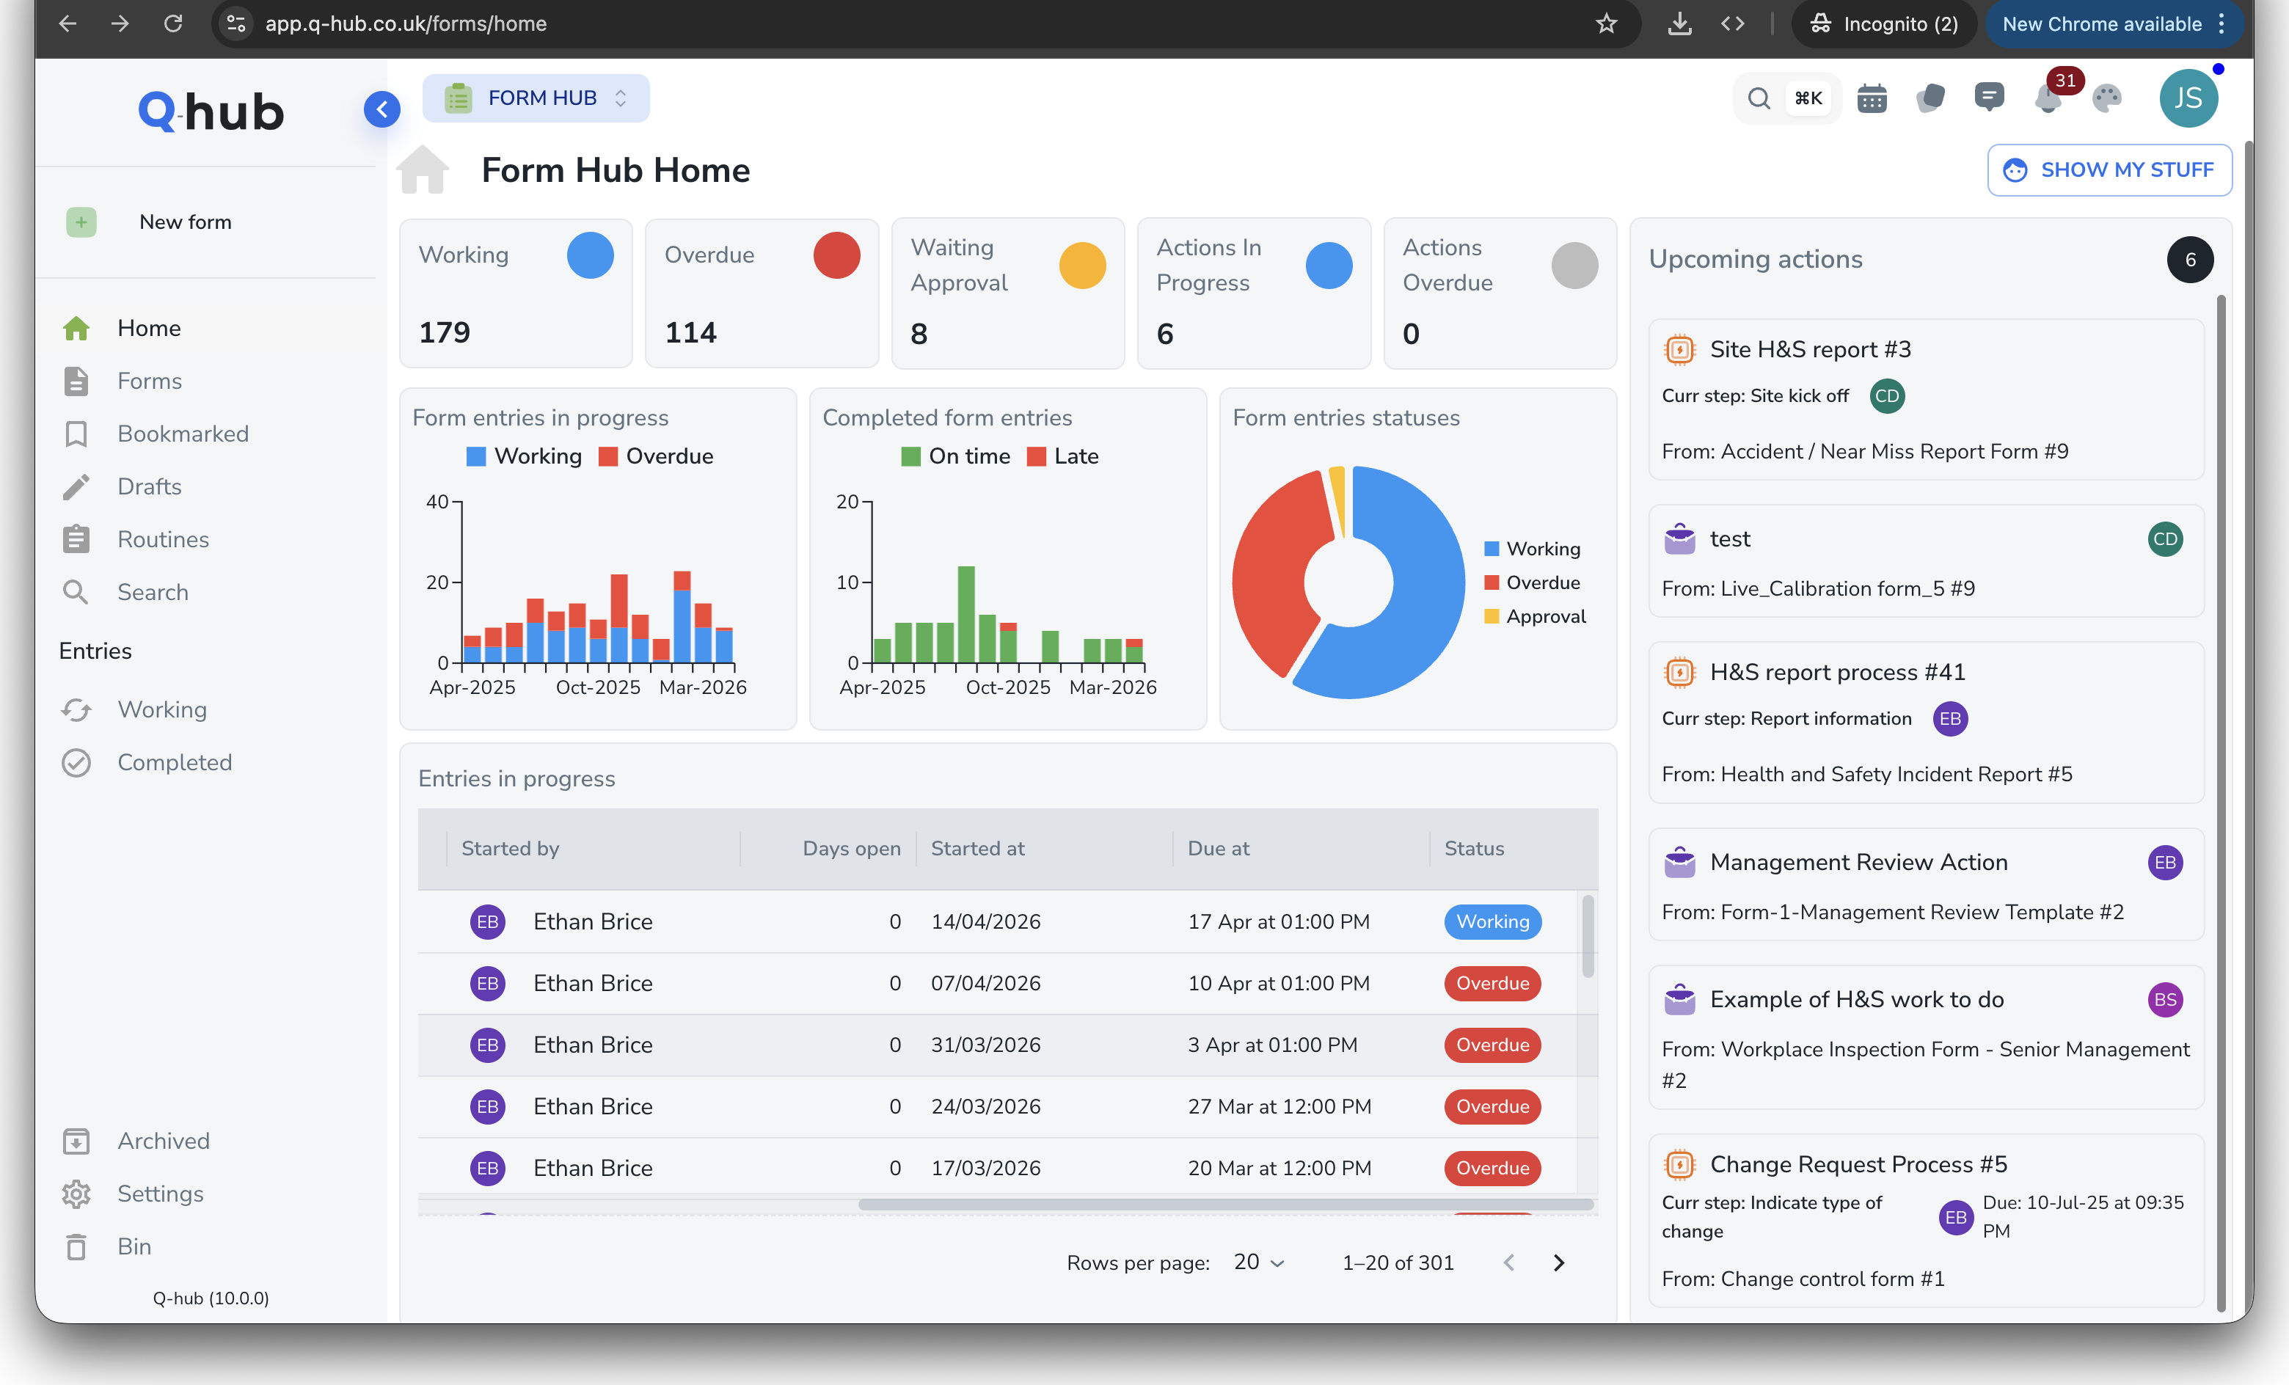The width and height of the screenshot is (2289, 1385).
Task: Open the theme palette icon near the avatar
Action: (x=2106, y=98)
